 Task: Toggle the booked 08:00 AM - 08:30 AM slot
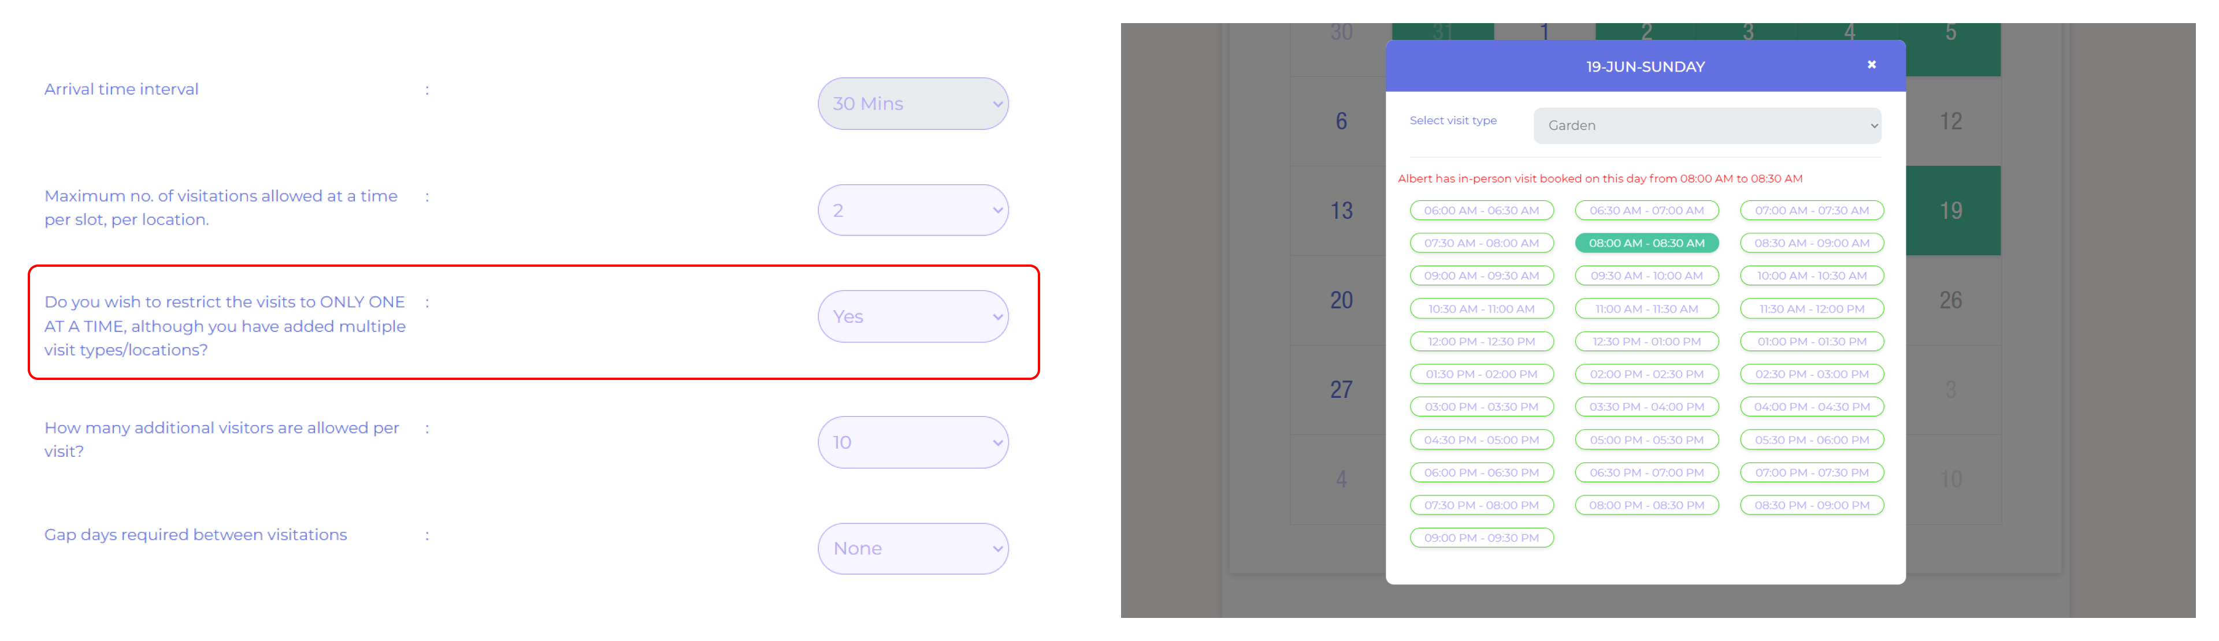point(1646,244)
